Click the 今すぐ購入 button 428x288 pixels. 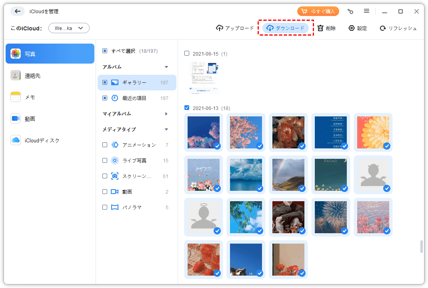tap(318, 11)
